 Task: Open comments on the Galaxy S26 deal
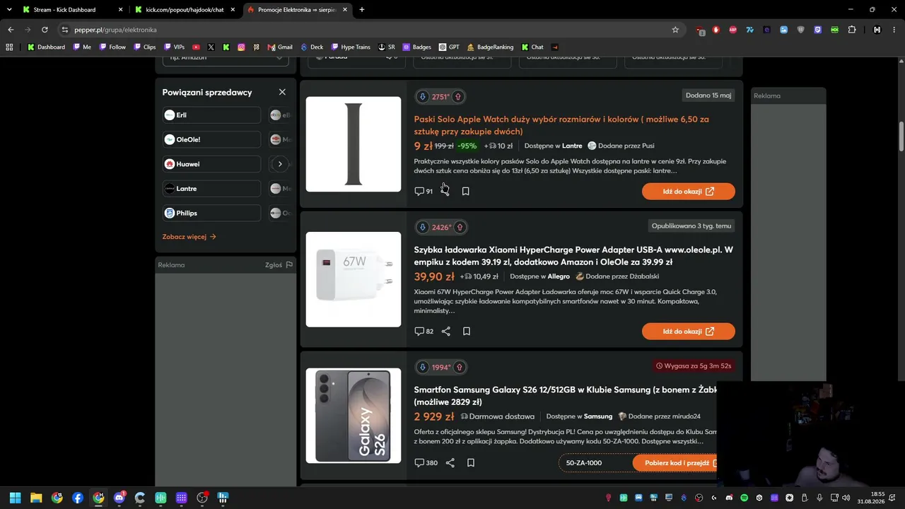(426, 463)
